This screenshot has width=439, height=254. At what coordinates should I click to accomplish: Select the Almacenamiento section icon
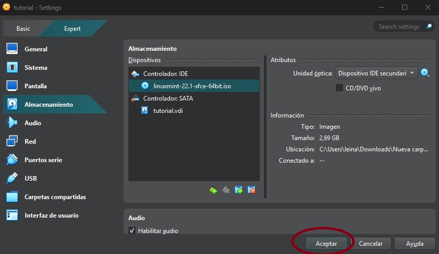click(12, 104)
